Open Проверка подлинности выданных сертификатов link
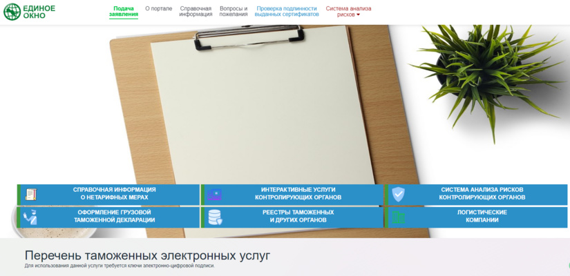The height and width of the screenshot is (276, 570). click(287, 11)
